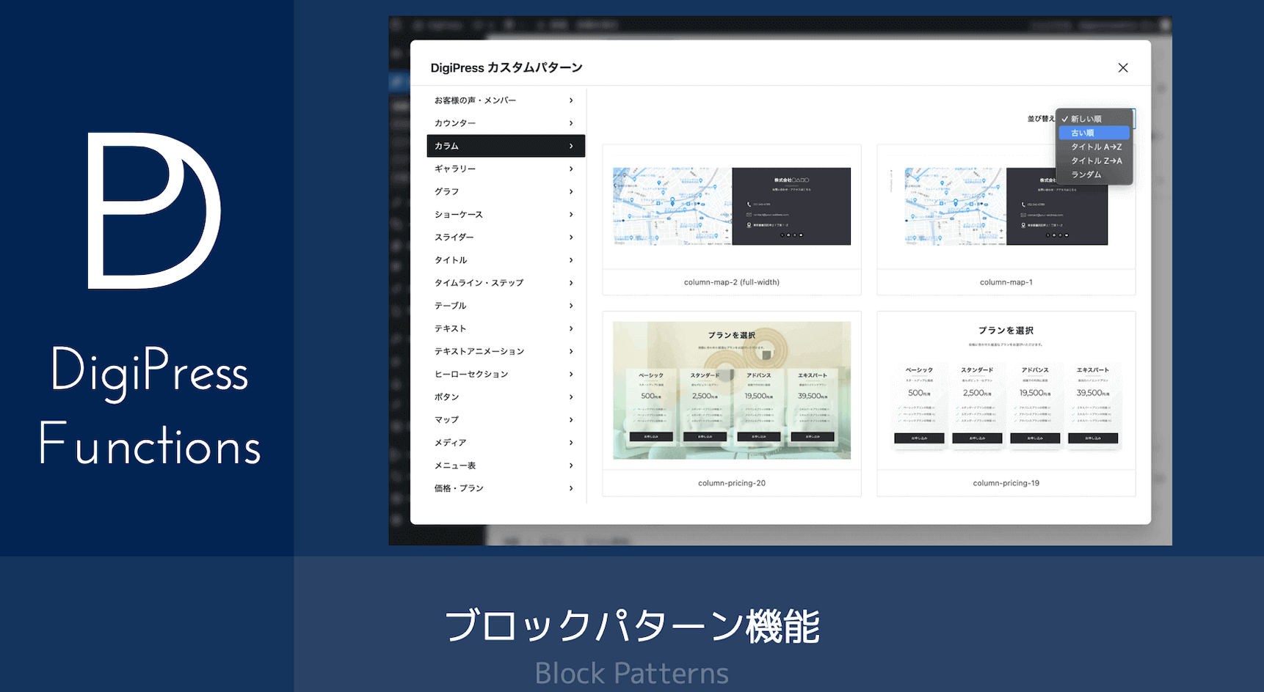Click the chevron beside ボタン
This screenshot has width=1264, height=692.
click(571, 397)
